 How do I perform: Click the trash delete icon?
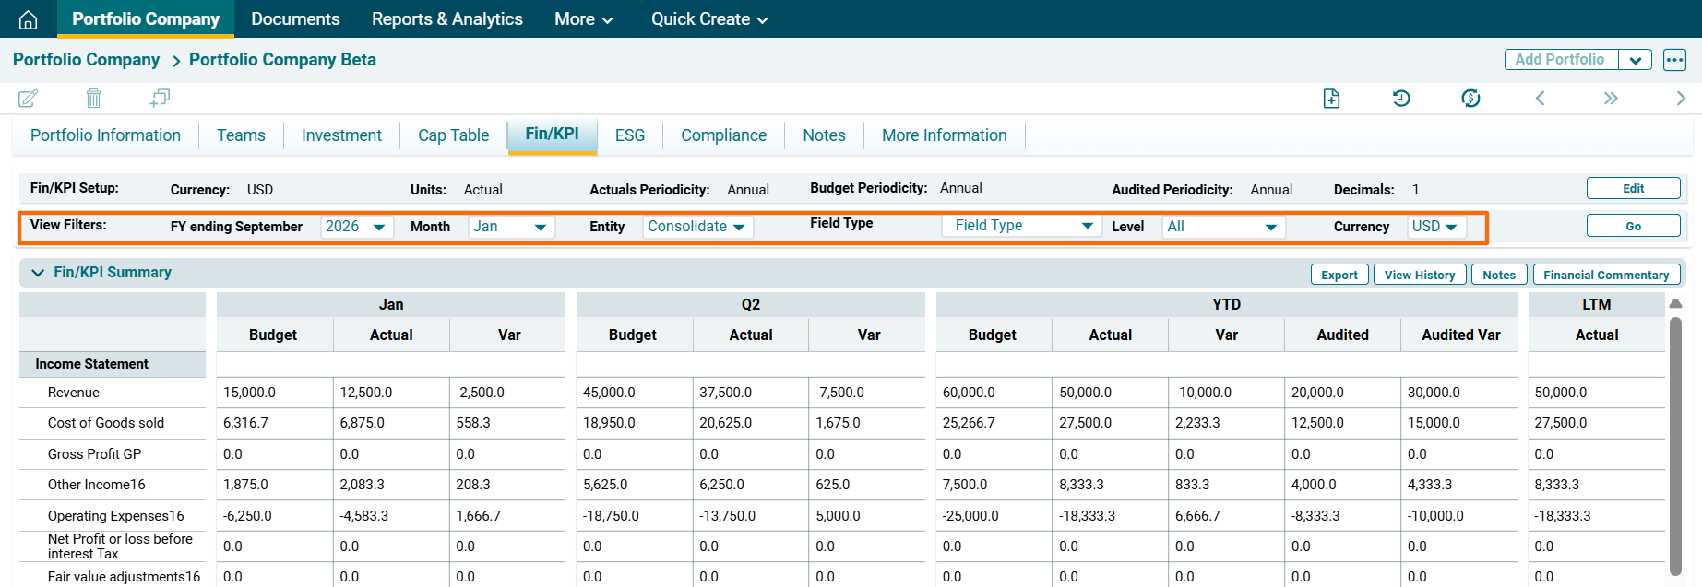(x=93, y=98)
